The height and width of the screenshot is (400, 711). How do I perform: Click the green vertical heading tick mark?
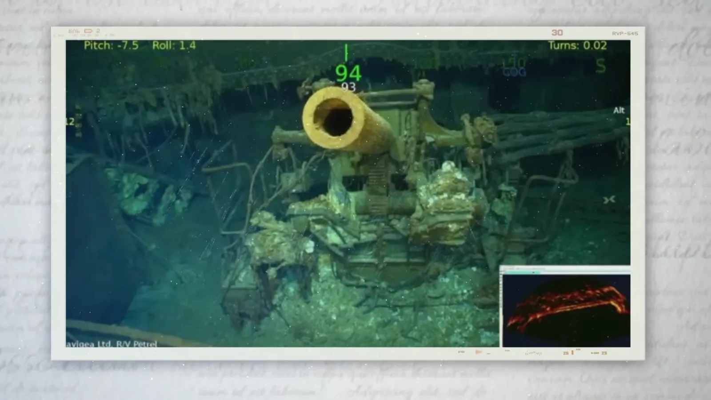tap(346, 52)
